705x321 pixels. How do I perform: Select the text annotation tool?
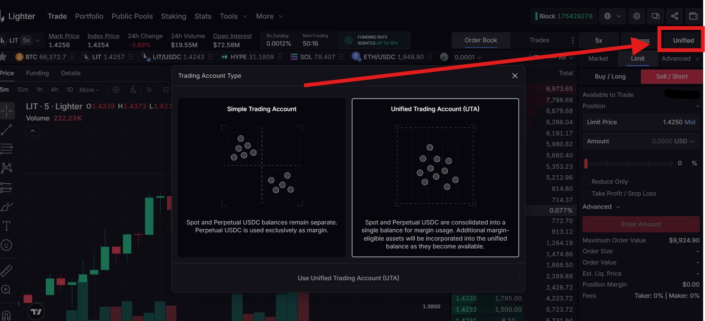tap(6, 226)
